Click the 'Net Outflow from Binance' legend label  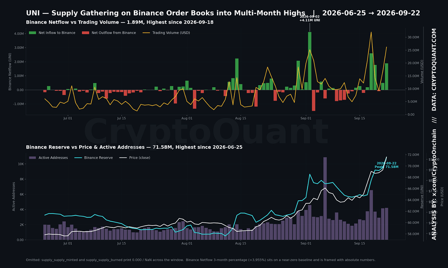point(114,33)
